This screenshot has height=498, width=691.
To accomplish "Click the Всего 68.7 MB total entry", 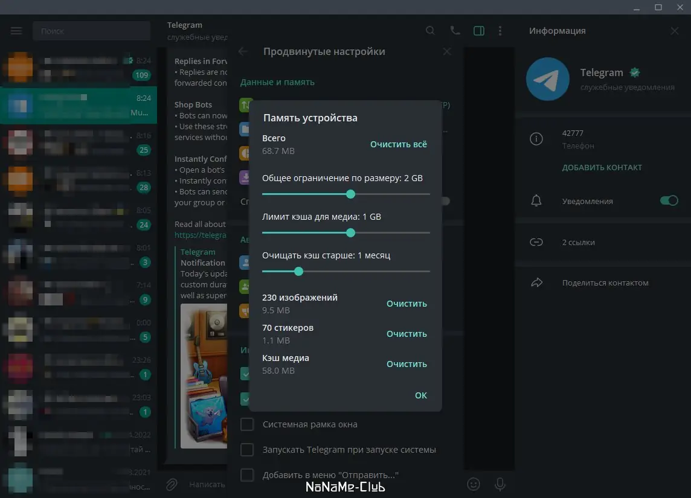I will (278, 144).
